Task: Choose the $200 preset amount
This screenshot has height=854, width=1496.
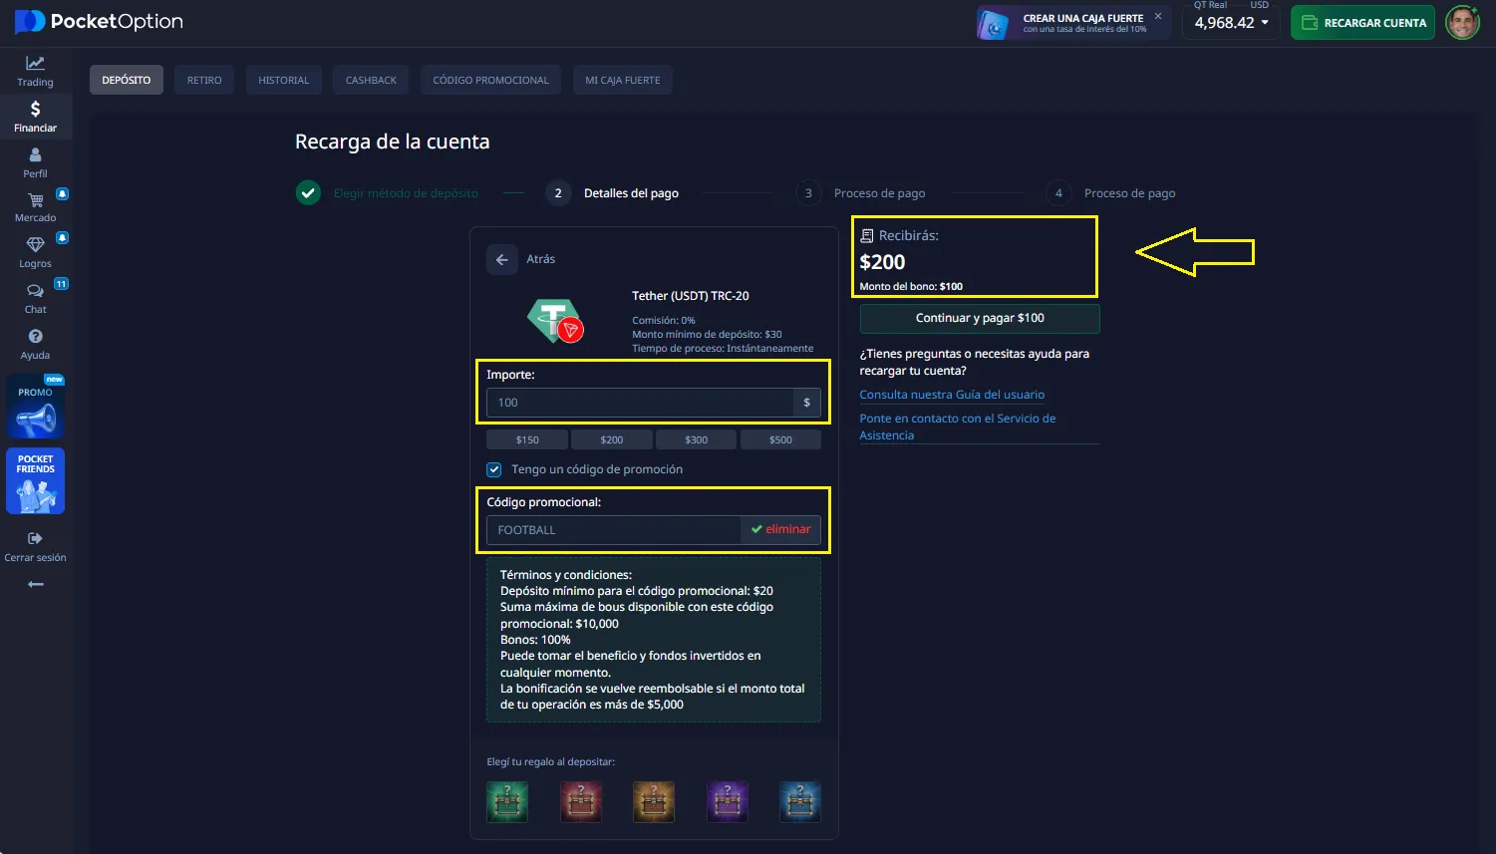Action: pyautogui.click(x=612, y=439)
